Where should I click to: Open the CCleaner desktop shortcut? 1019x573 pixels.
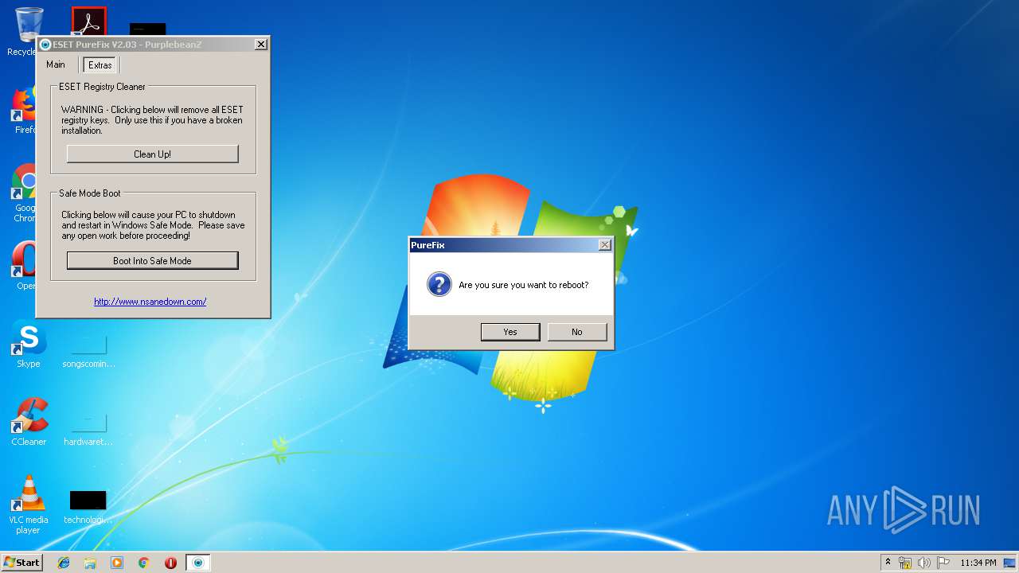[29, 422]
